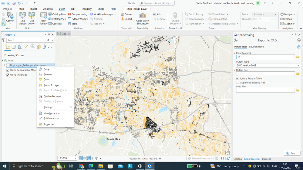Open Chrome from the taskbar

coord(81,166)
